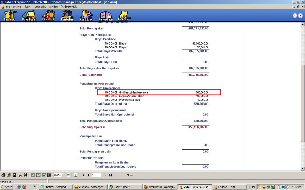Screen dimensions: 305x190
Task: Open the Window menu
Action: (54, 7)
